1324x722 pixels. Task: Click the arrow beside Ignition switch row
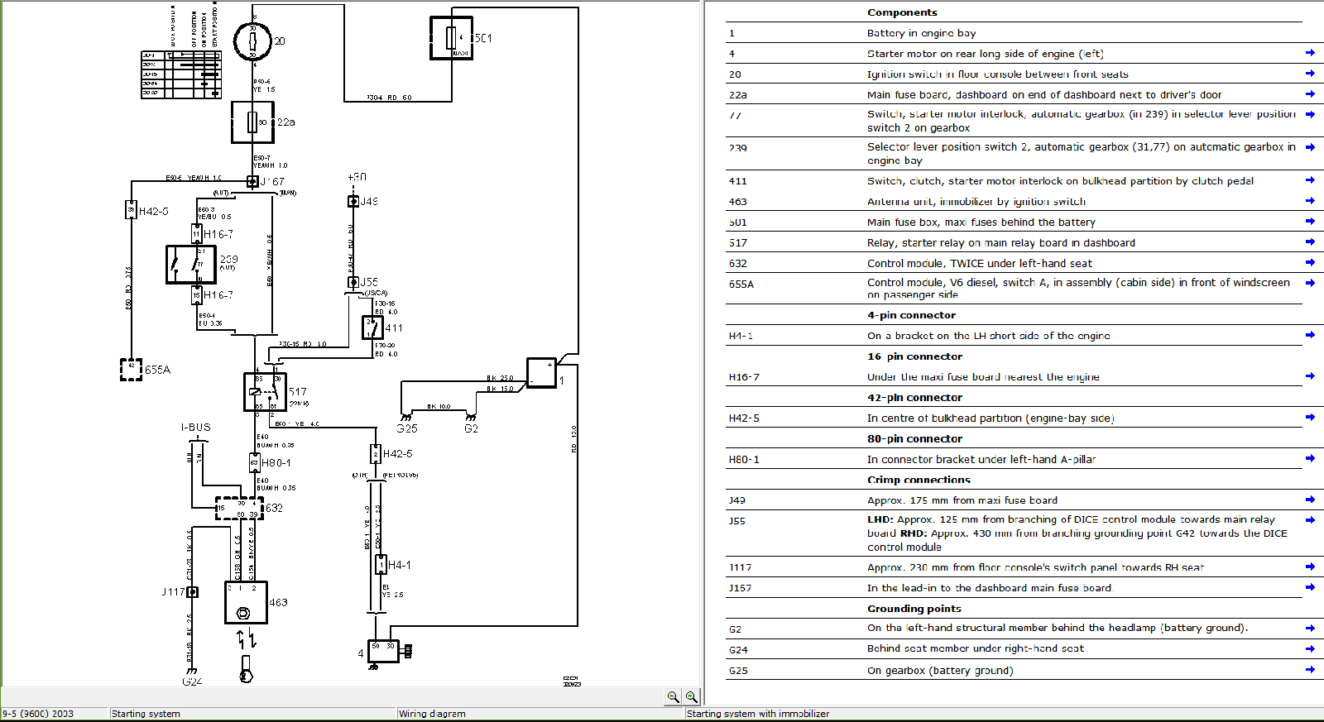1310,74
